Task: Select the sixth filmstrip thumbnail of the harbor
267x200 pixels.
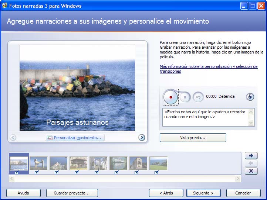Action: coord(118,163)
